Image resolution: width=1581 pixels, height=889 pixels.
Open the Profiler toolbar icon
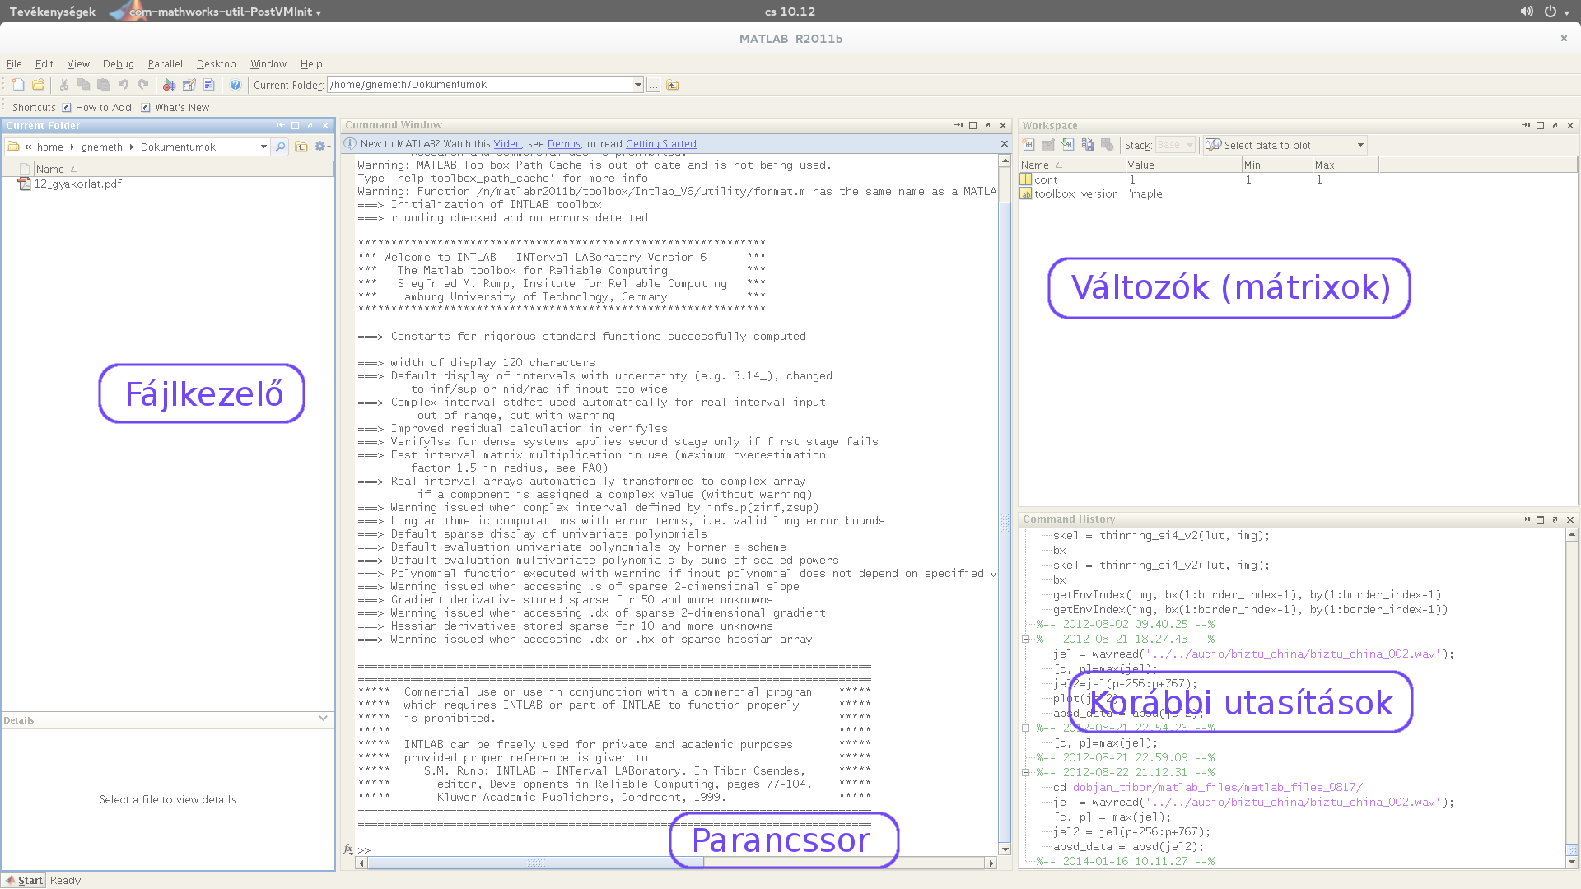point(209,85)
